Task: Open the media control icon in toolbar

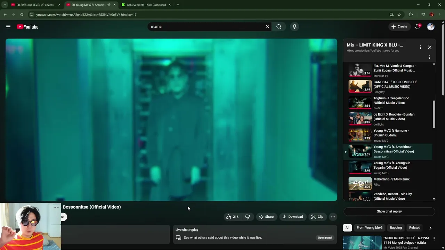Action: (x=423, y=15)
